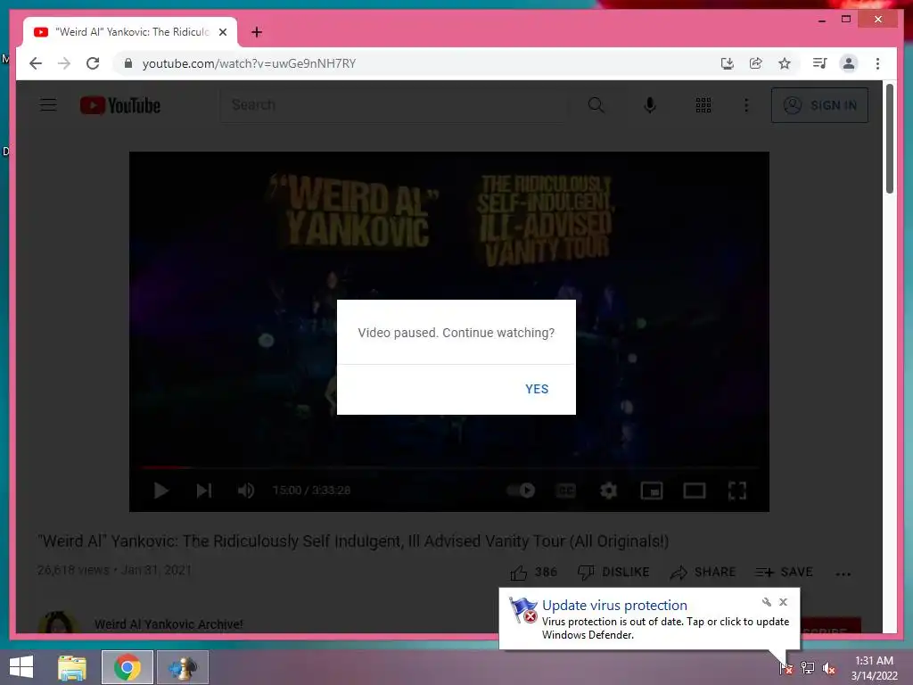Open notification options wrench icon
Viewport: 913px width, 685px height.
tap(766, 602)
